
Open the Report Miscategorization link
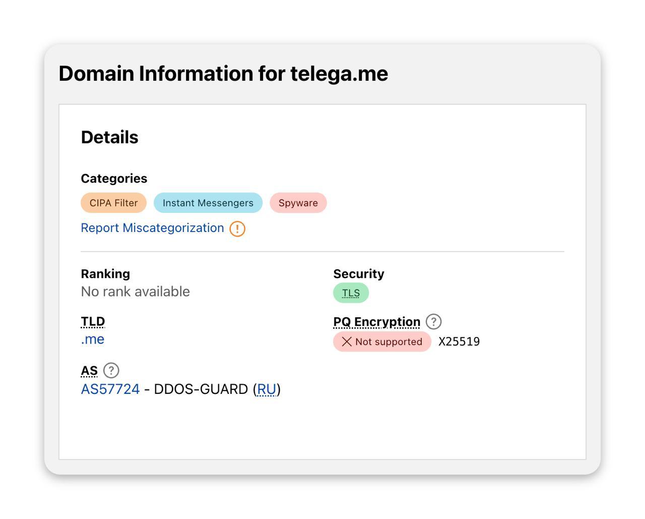click(x=152, y=228)
